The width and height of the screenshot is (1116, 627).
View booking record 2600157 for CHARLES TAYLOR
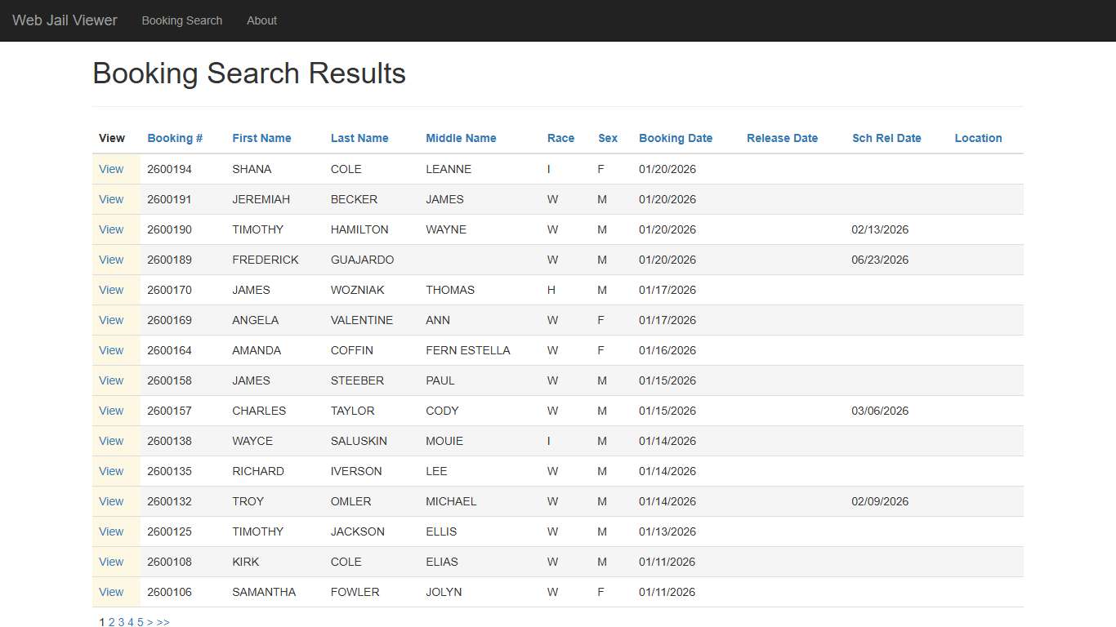[x=111, y=411]
